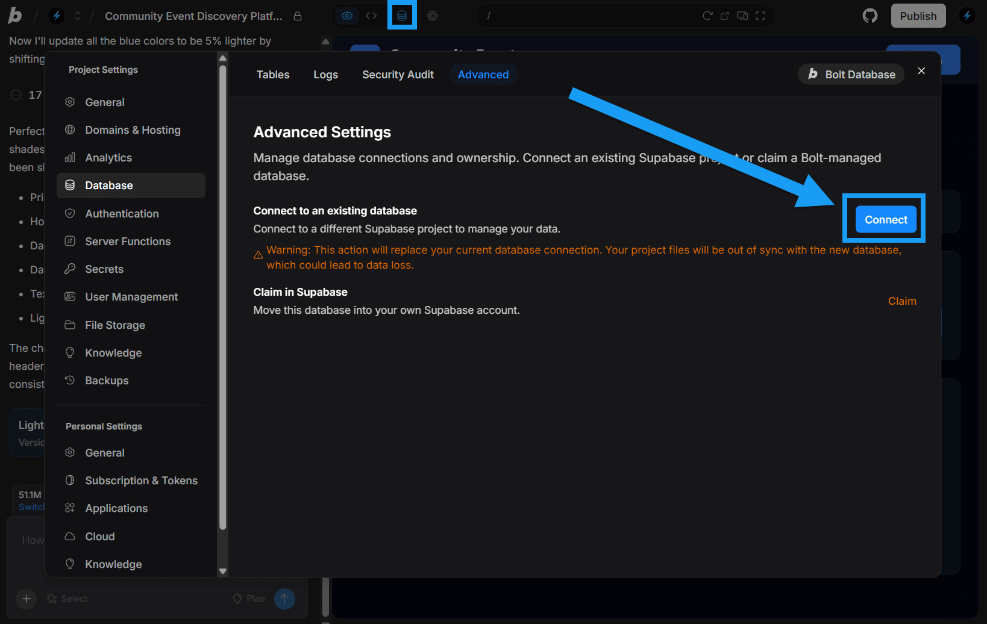Reload the preview

pos(708,16)
